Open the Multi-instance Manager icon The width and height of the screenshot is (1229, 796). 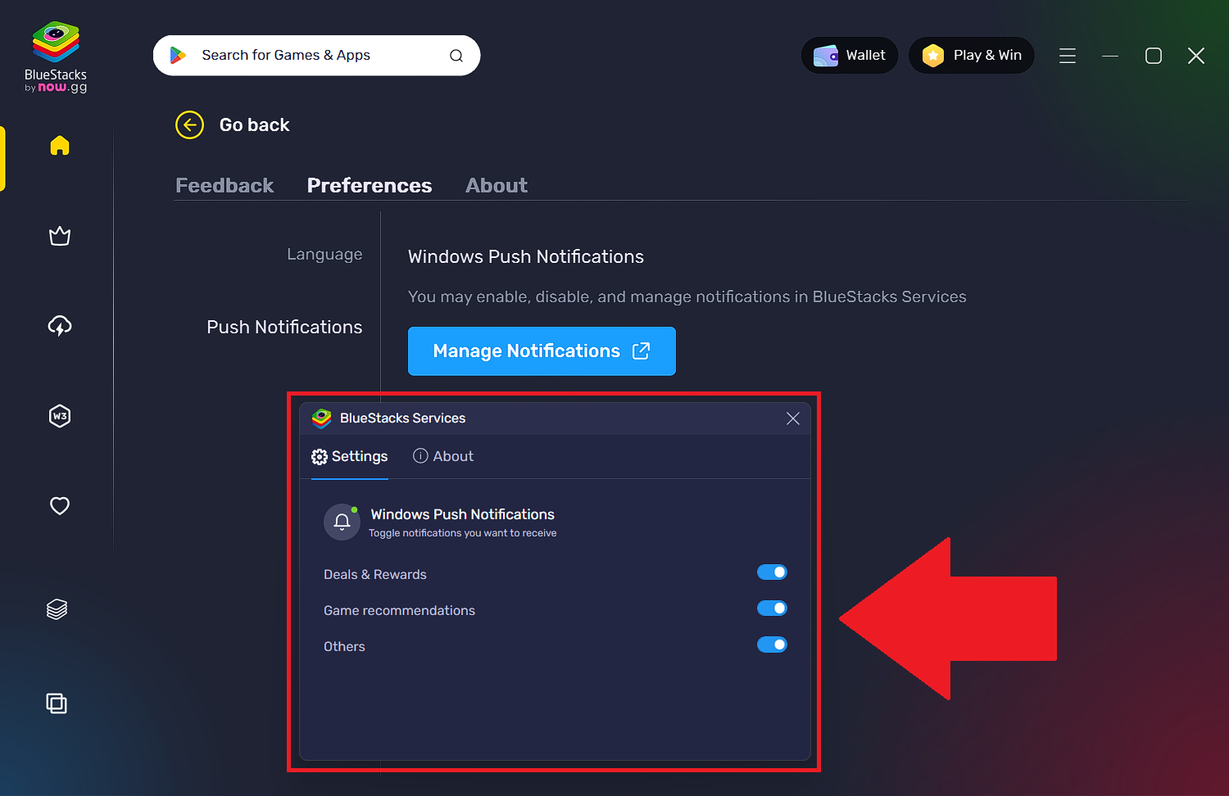point(57,703)
